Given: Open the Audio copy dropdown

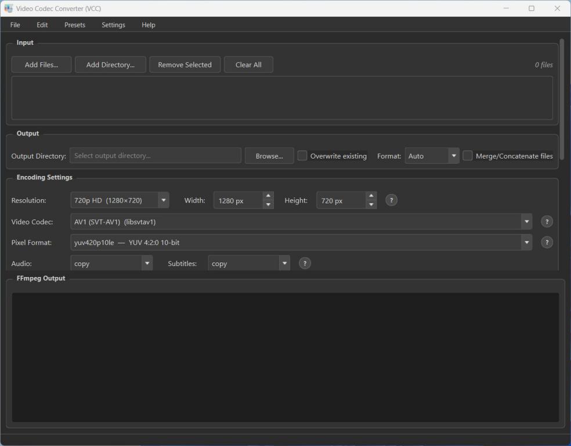Looking at the screenshot, I should pos(147,263).
